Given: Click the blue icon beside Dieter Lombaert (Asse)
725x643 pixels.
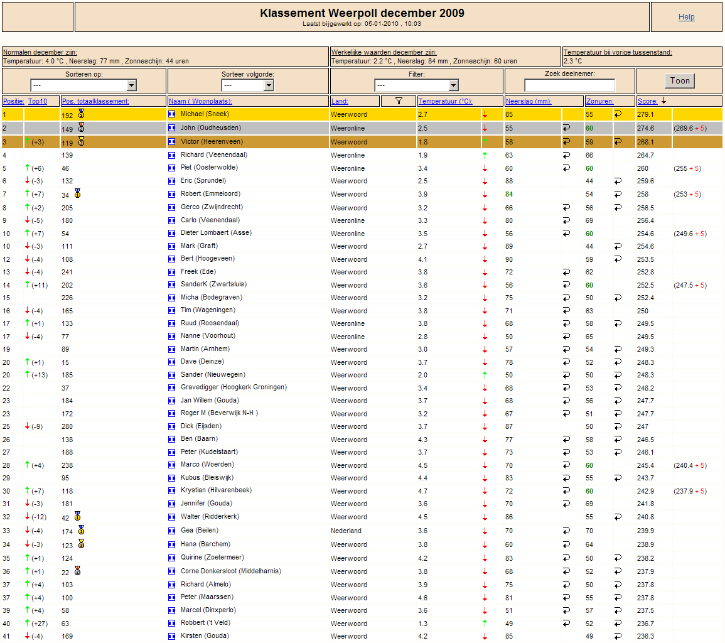Looking at the screenshot, I should (172, 233).
